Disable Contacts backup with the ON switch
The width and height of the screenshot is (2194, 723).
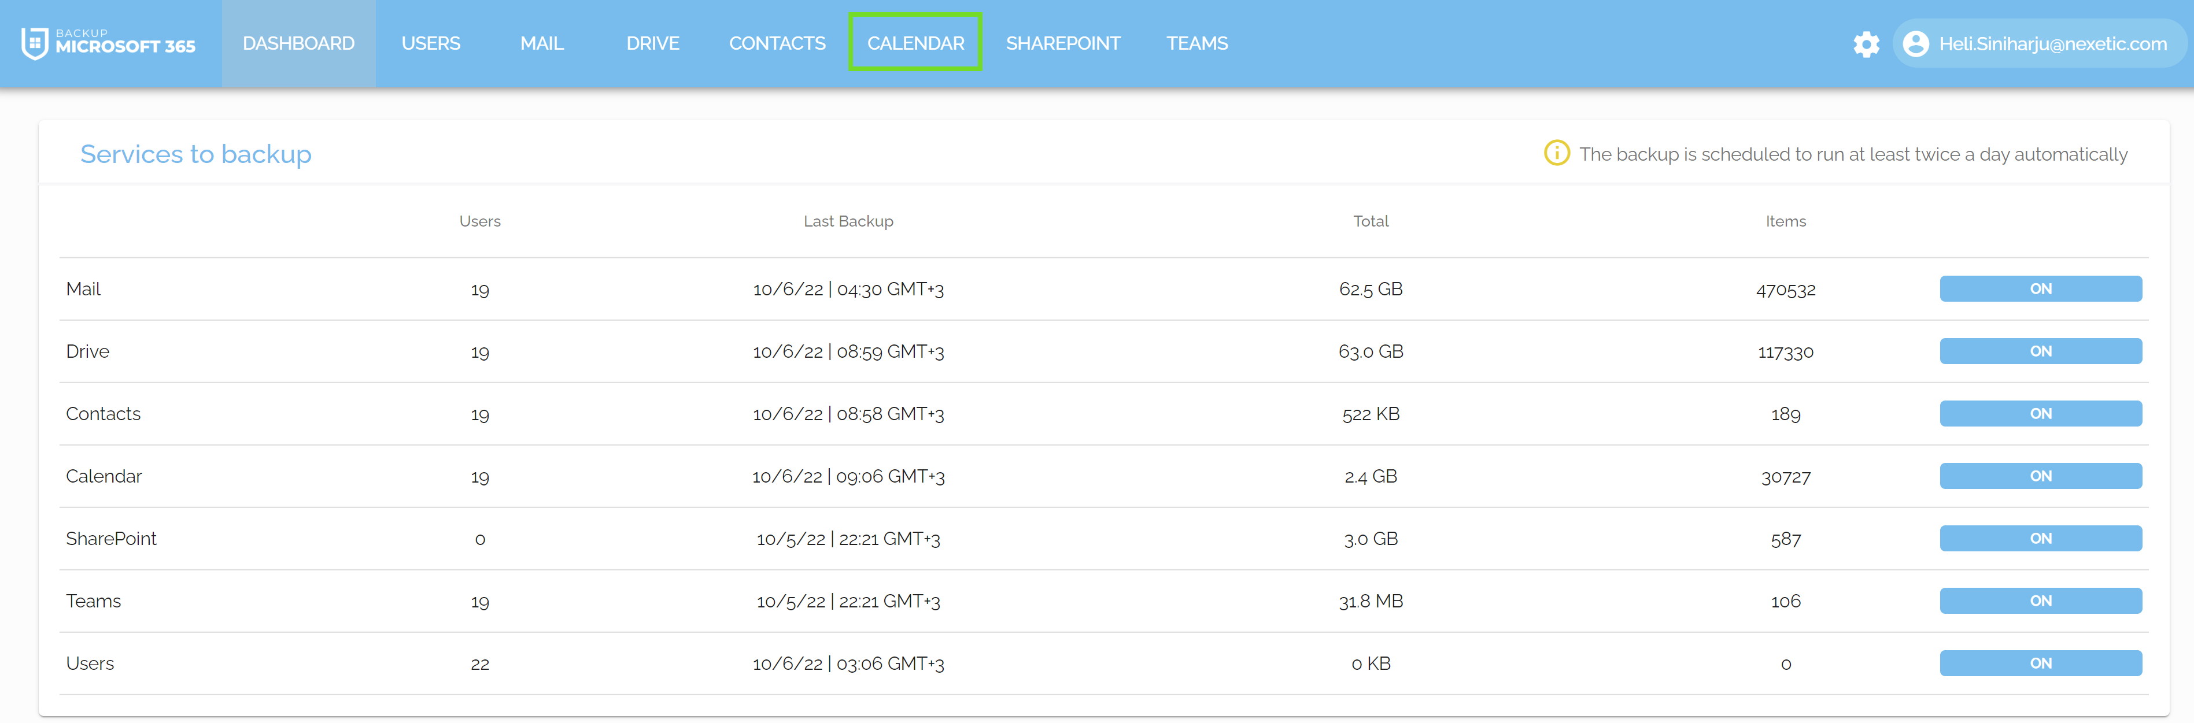[x=2040, y=414]
